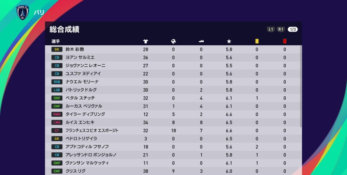The height and width of the screenshot is (175, 347).
Task: Click the CF position badge
Action: 57,131
